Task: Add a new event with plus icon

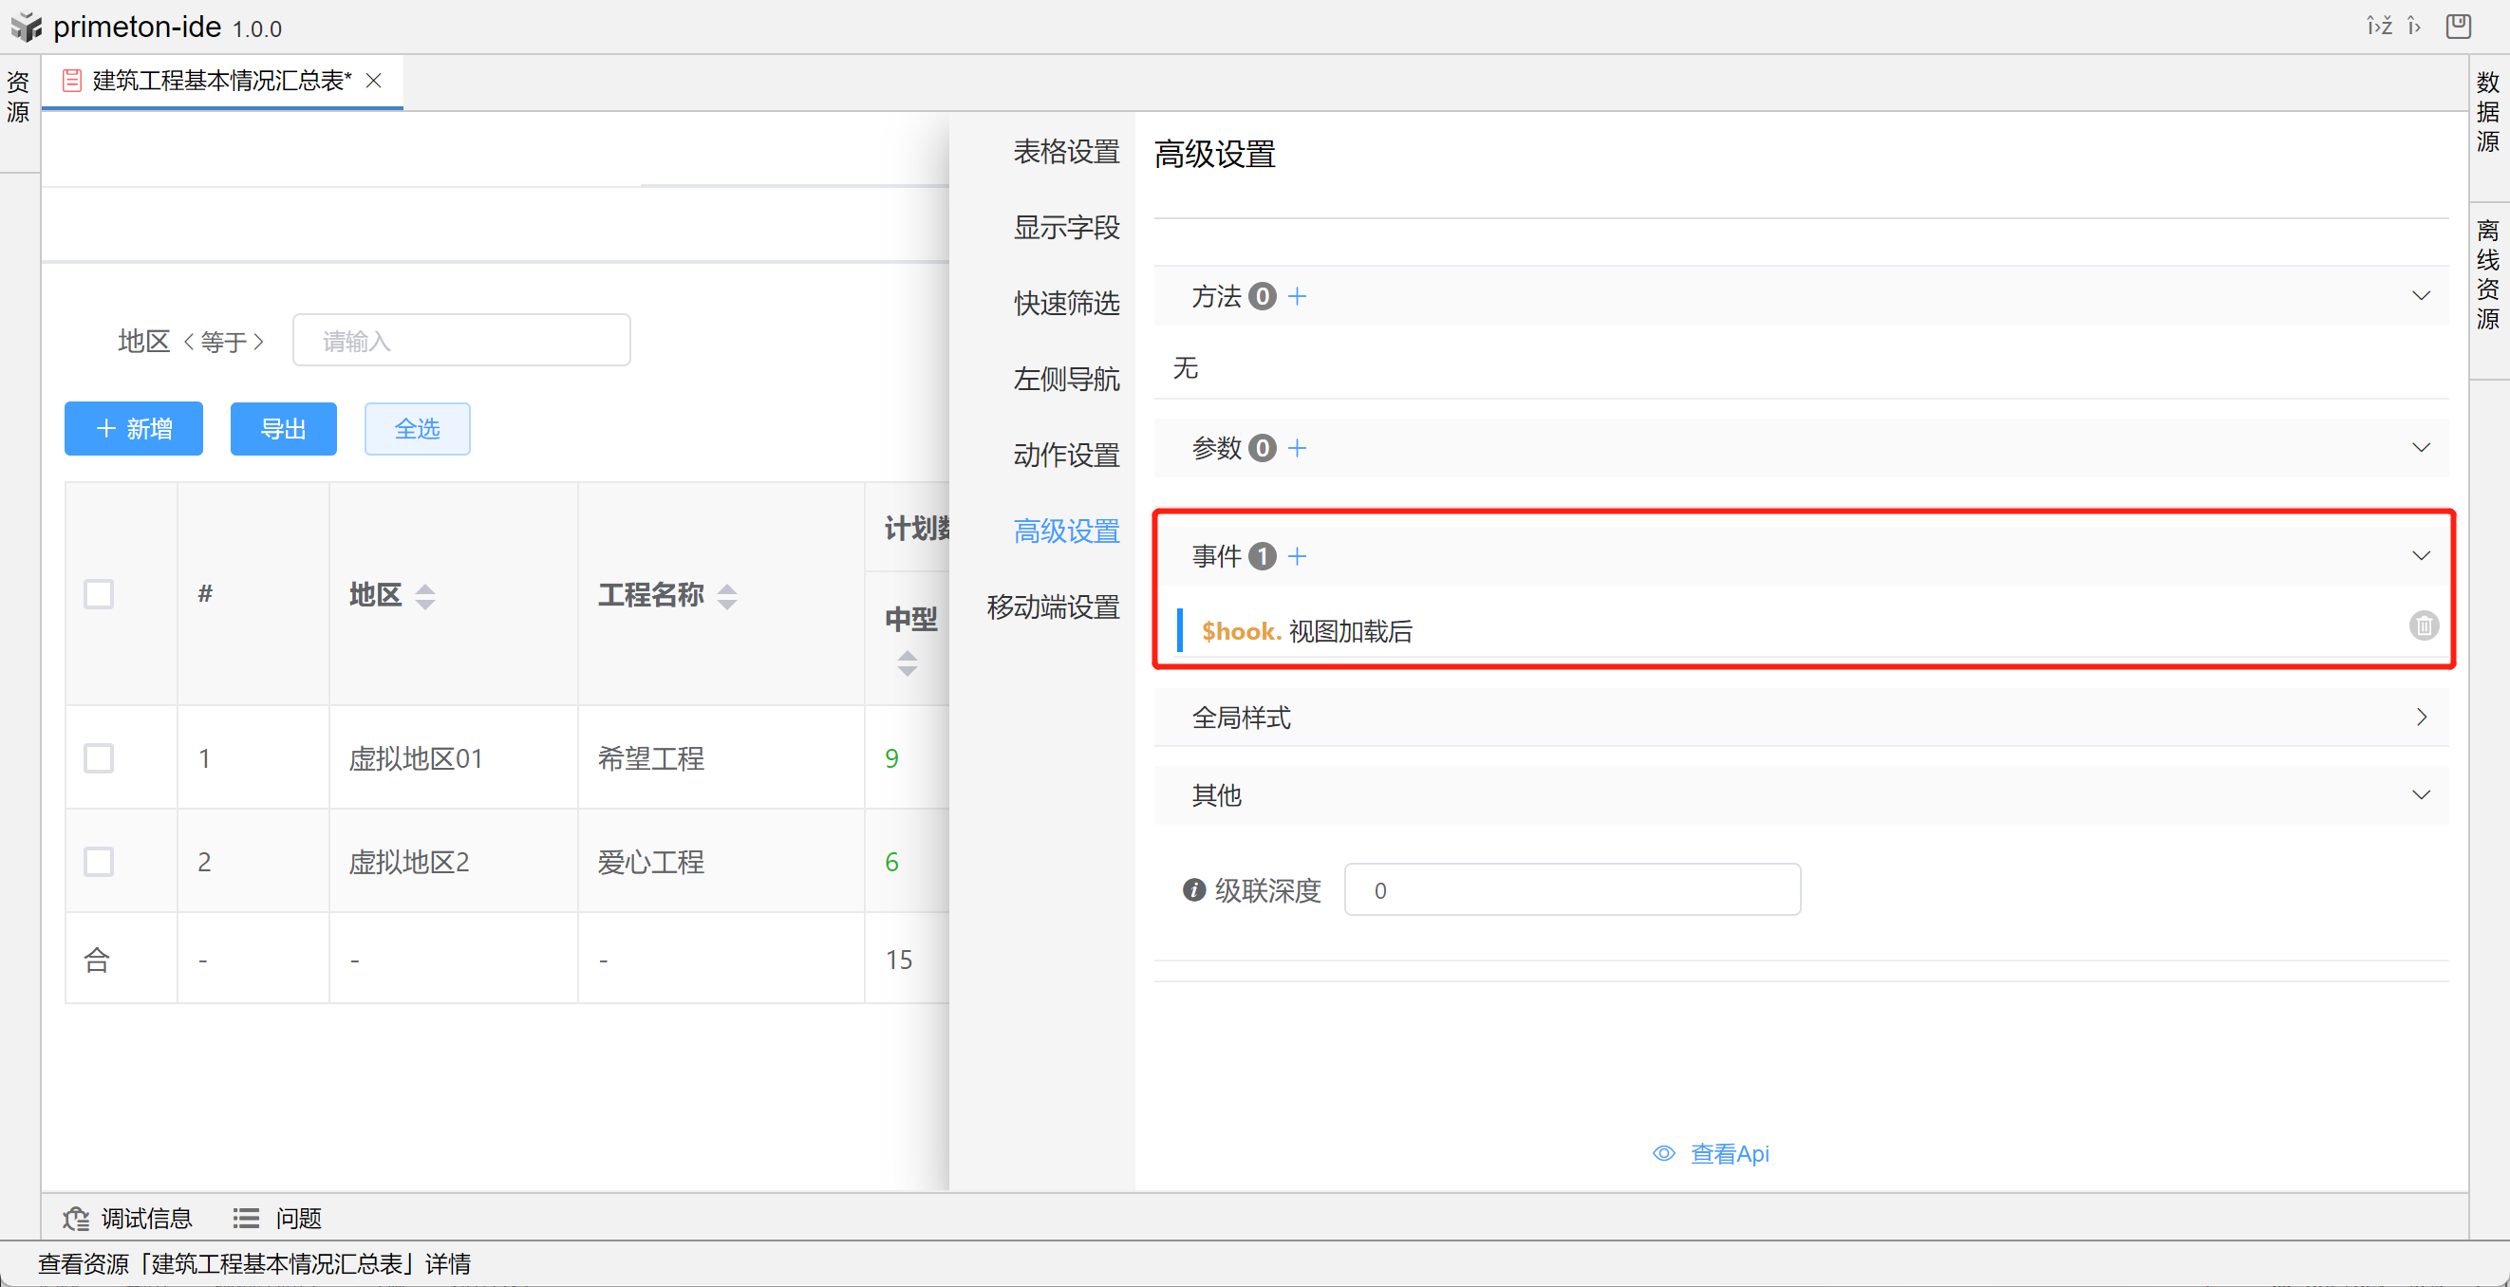Action: pyautogui.click(x=1297, y=556)
